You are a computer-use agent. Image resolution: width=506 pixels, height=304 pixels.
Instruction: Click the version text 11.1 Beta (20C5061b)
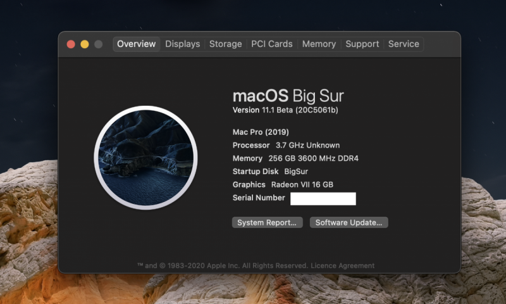[x=285, y=110]
